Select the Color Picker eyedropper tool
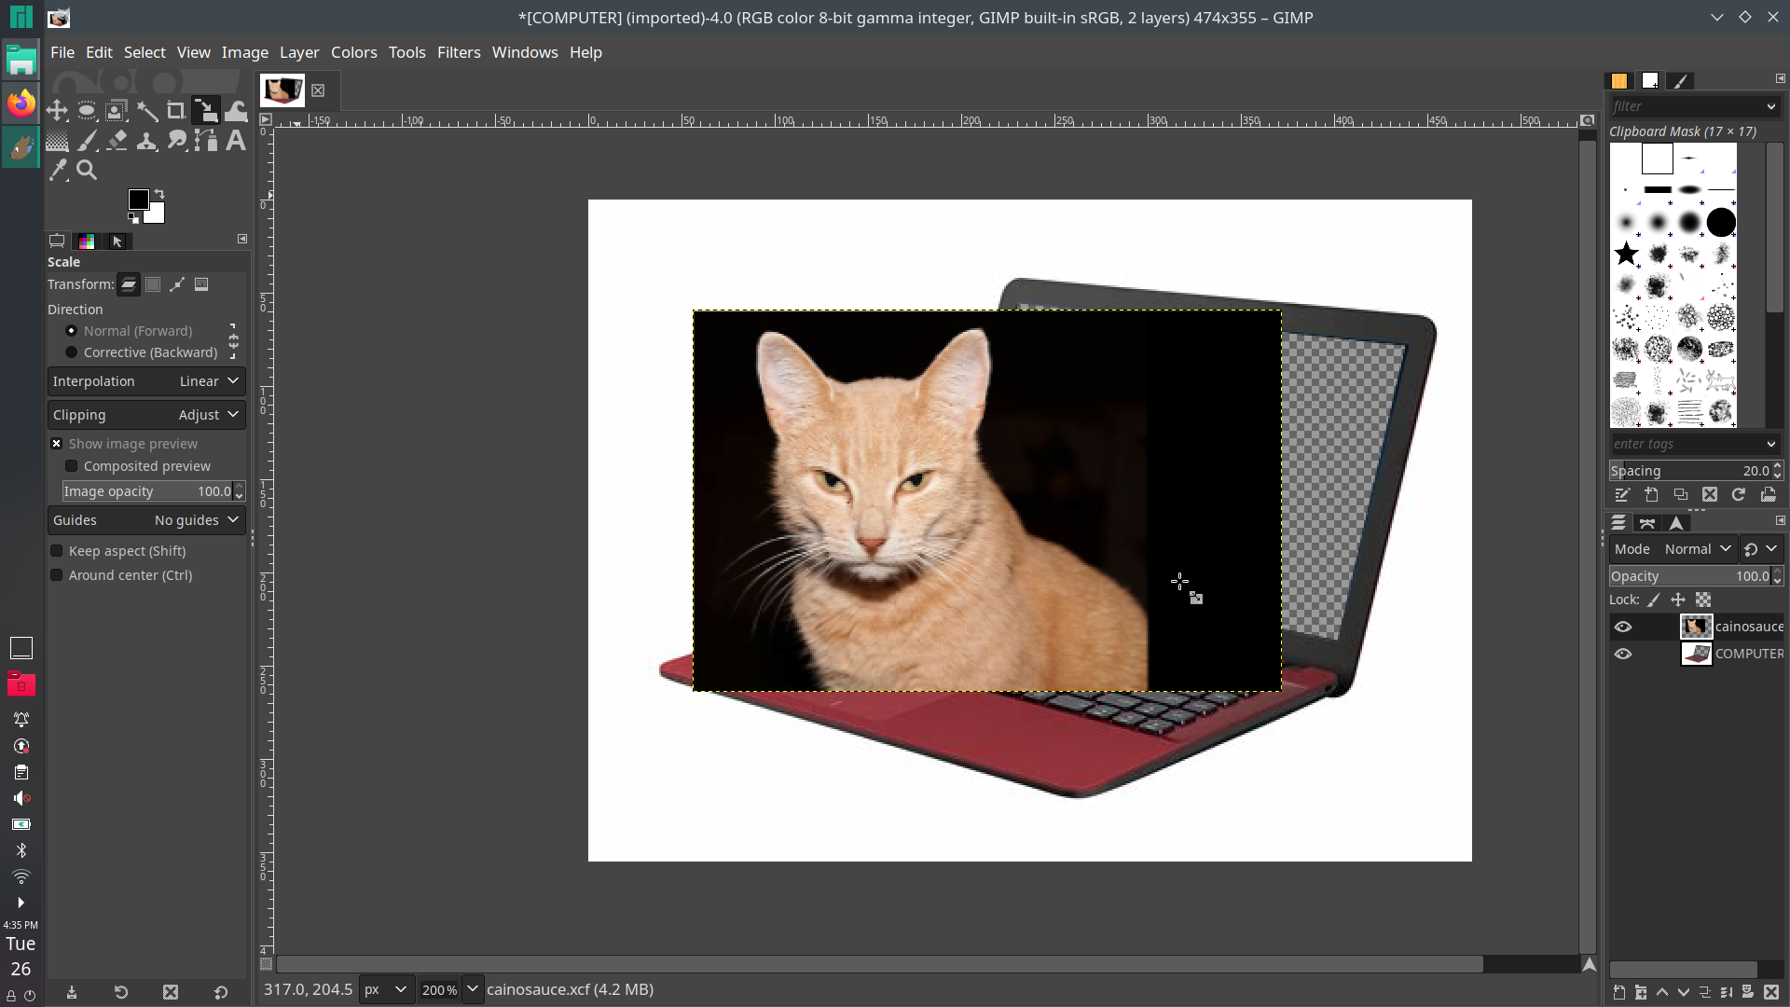The height and width of the screenshot is (1007, 1790). pyautogui.click(x=58, y=170)
